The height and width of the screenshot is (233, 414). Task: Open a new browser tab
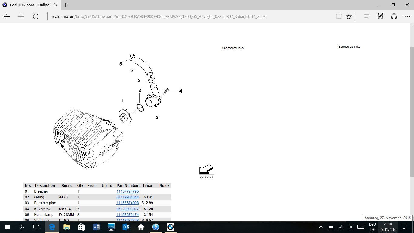point(65,5)
